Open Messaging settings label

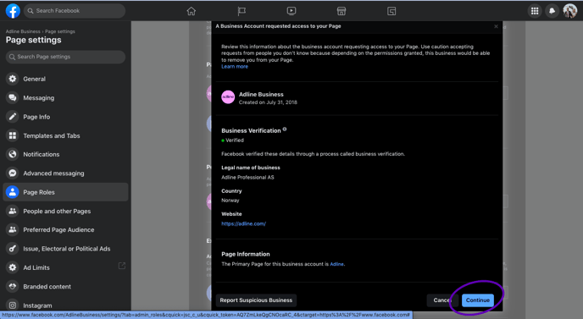(39, 97)
